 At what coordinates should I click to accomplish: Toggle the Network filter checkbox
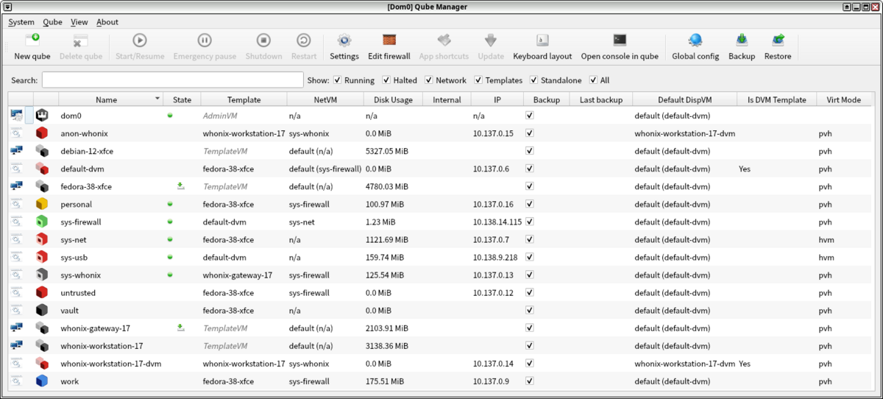click(x=429, y=80)
